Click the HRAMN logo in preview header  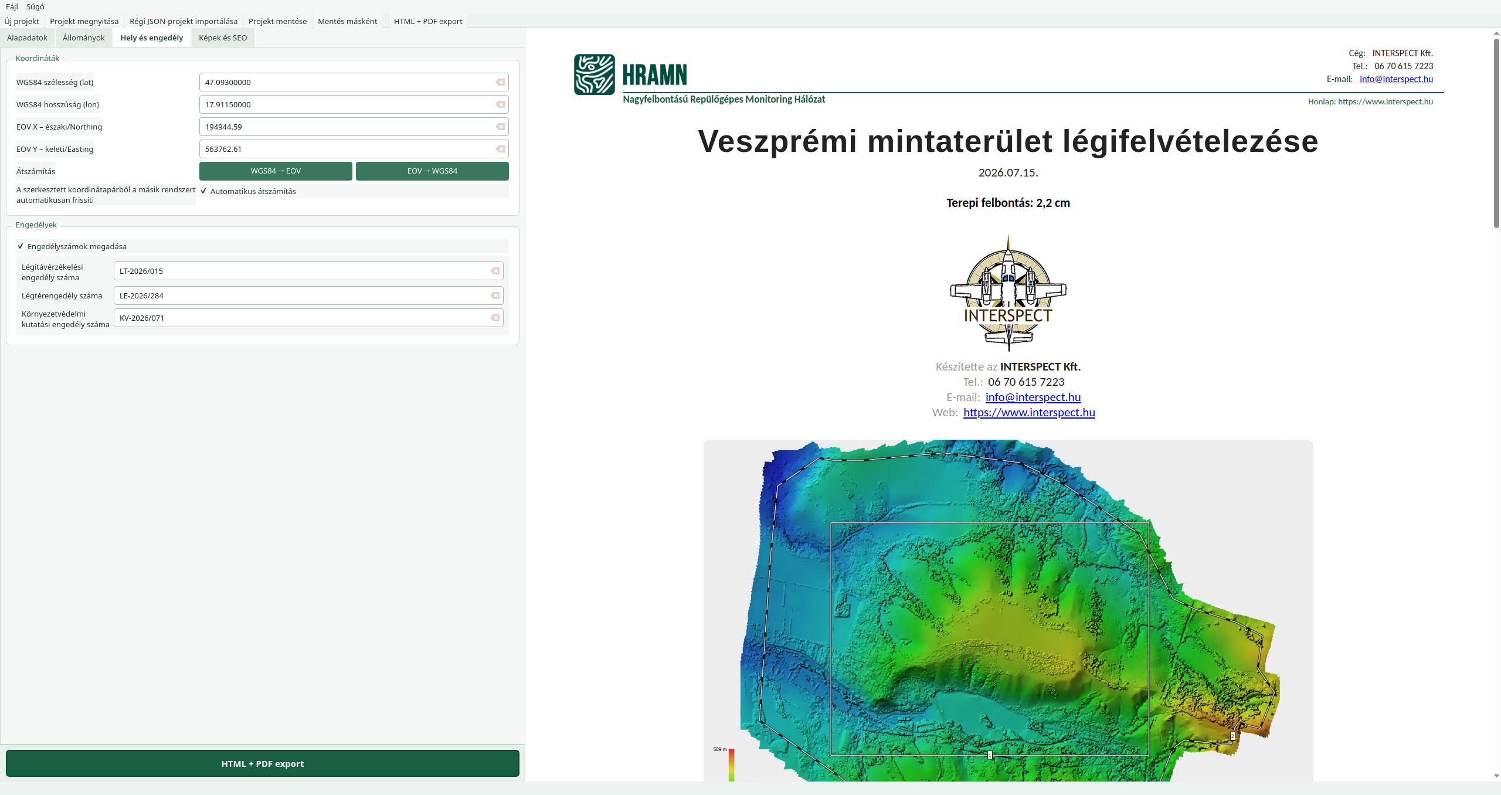click(630, 74)
